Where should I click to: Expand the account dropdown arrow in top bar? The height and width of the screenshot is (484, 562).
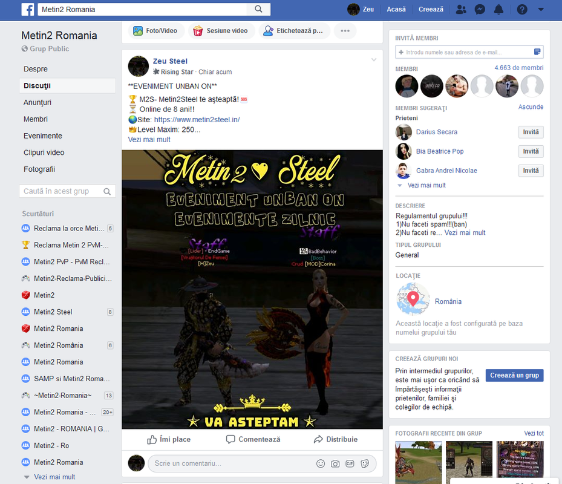tap(541, 9)
